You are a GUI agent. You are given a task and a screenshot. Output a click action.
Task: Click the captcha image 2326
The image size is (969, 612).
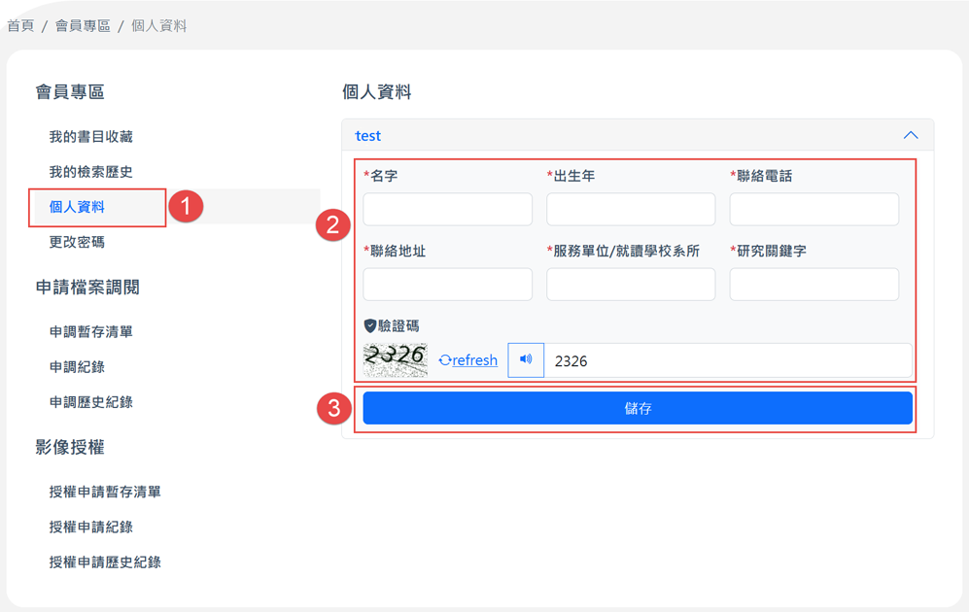pos(395,360)
